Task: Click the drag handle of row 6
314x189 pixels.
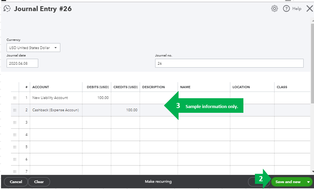Action: click(15, 160)
